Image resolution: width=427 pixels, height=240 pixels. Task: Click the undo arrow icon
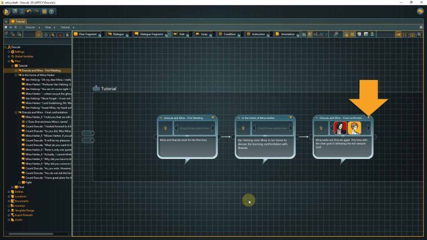click(x=29, y=12)
